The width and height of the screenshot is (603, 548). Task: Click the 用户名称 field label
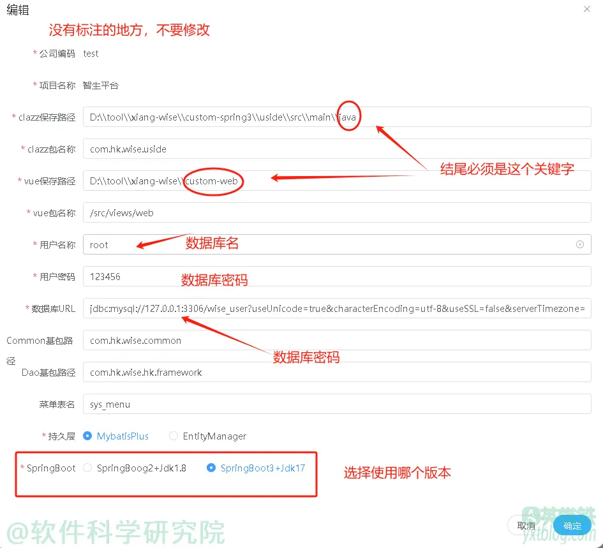(x=57, y=245)
